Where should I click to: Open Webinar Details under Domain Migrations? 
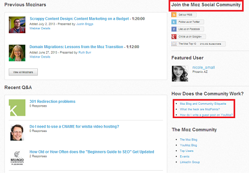click(40, 57)
